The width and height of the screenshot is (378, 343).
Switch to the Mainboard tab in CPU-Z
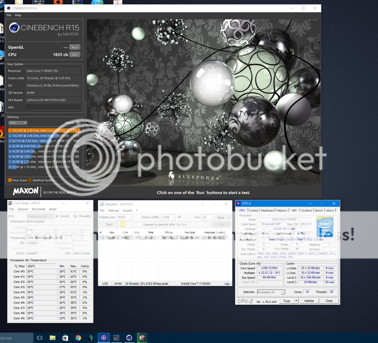click(268, 211)
